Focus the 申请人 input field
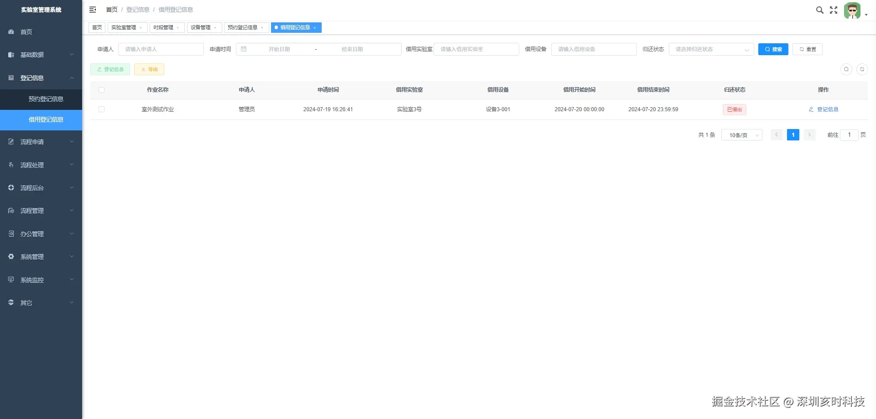876x419 pixels. 161,49
